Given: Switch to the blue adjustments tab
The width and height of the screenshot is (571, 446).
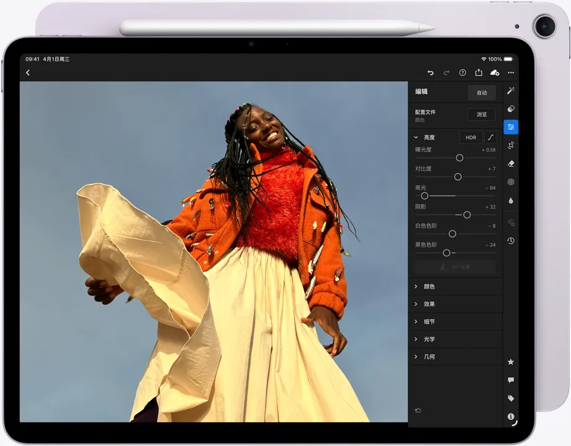Looking at the screenshot, I should click(510, 127).
